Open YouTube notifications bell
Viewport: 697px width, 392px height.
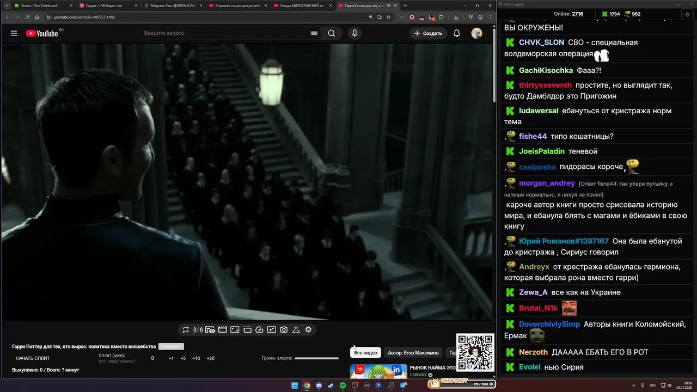[457, 33]
